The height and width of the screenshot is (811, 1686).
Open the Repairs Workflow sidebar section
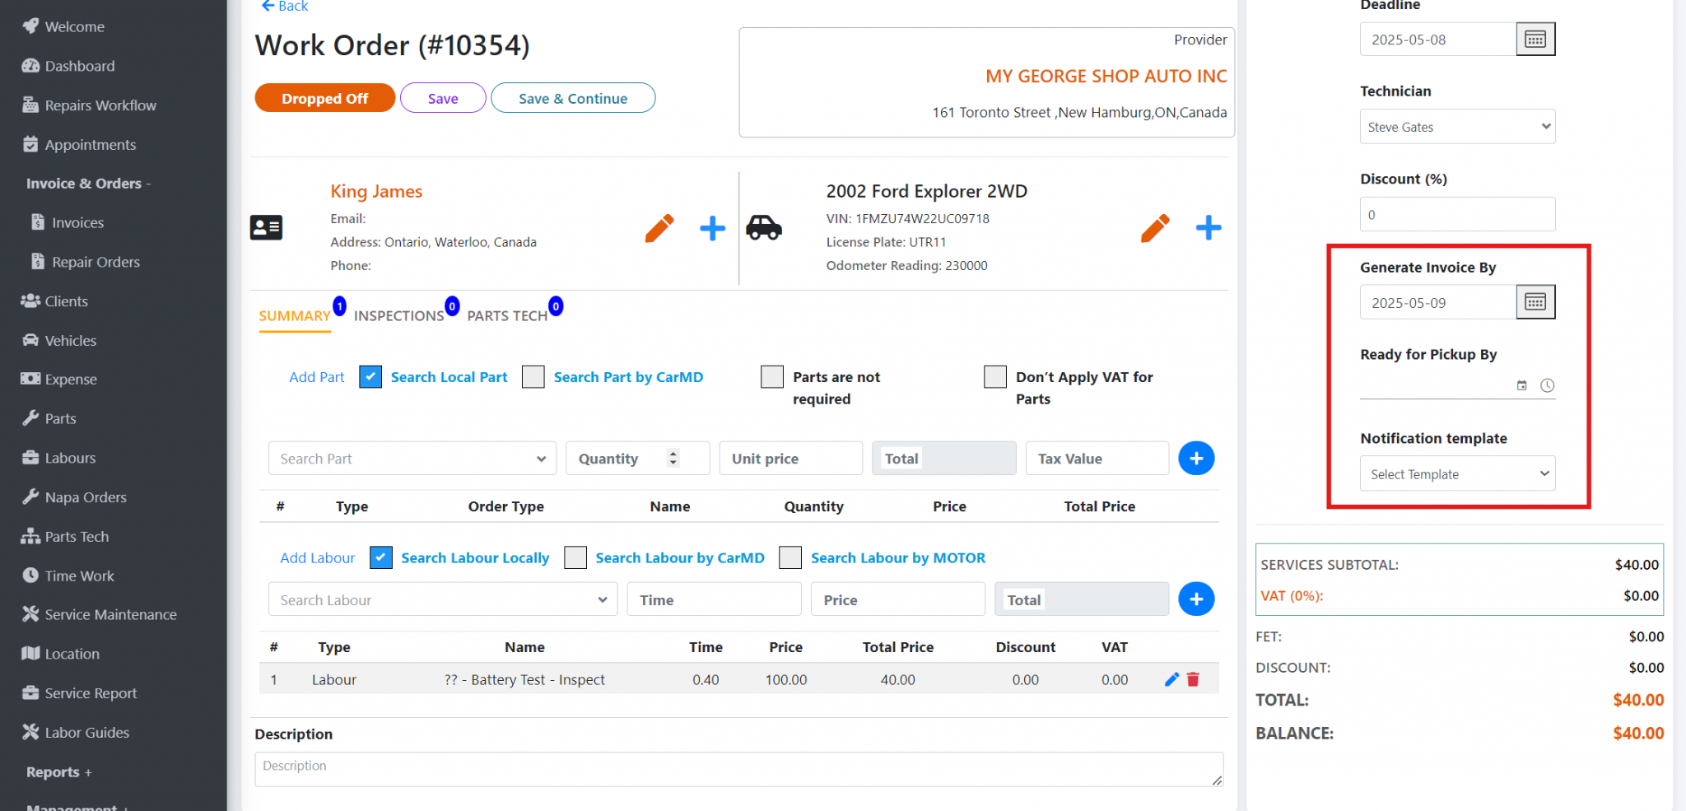click(91, 105)
